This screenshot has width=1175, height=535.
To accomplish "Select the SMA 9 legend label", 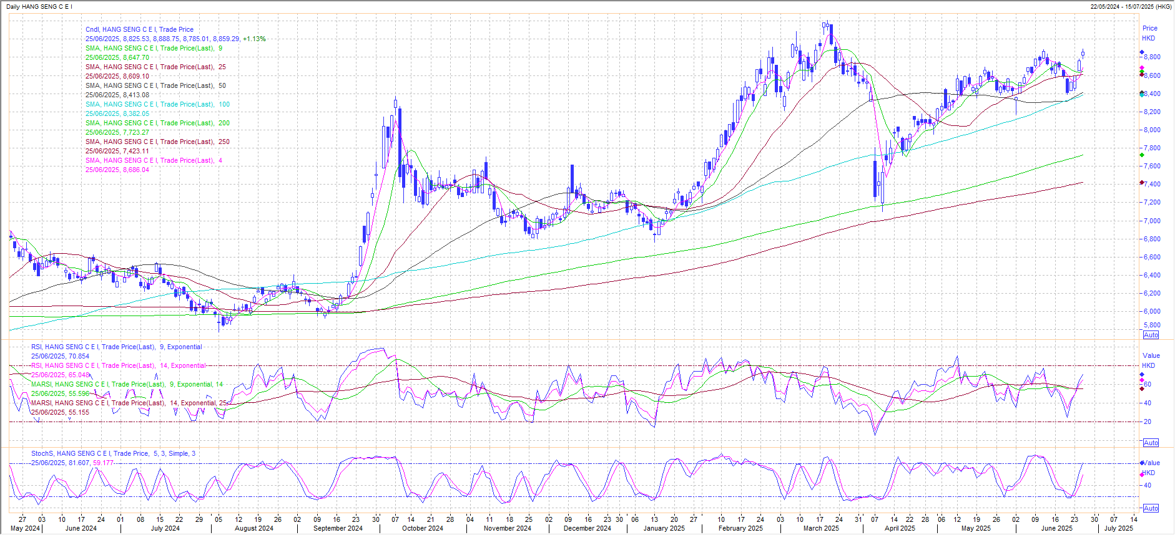I will [154, 48].
